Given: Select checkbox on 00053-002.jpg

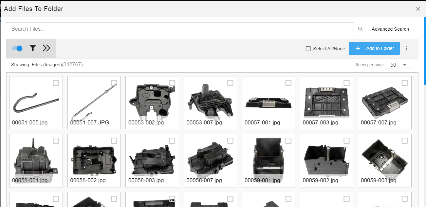Looking at the screenshot, I should coord(172,83).
